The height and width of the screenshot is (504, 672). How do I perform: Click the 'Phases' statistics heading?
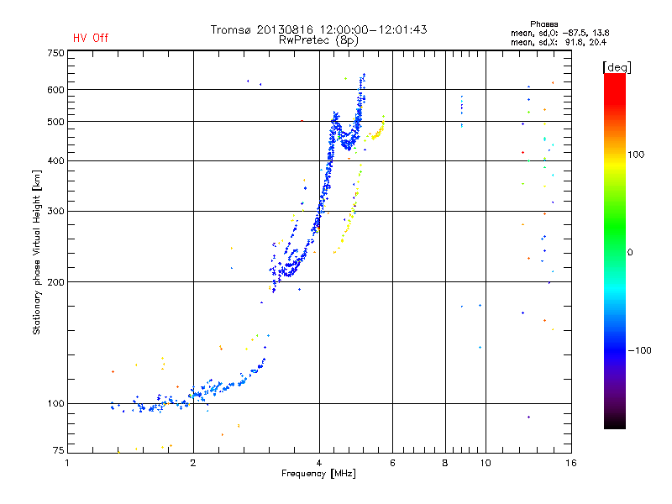(543, 24)
